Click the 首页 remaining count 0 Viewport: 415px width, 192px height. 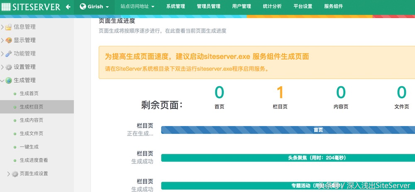(220, 92)
